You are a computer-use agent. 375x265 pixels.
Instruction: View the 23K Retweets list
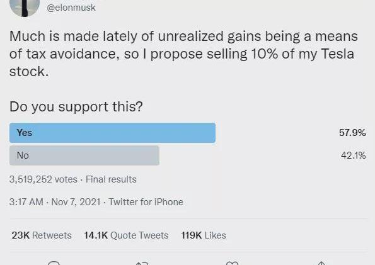(42, 235)
